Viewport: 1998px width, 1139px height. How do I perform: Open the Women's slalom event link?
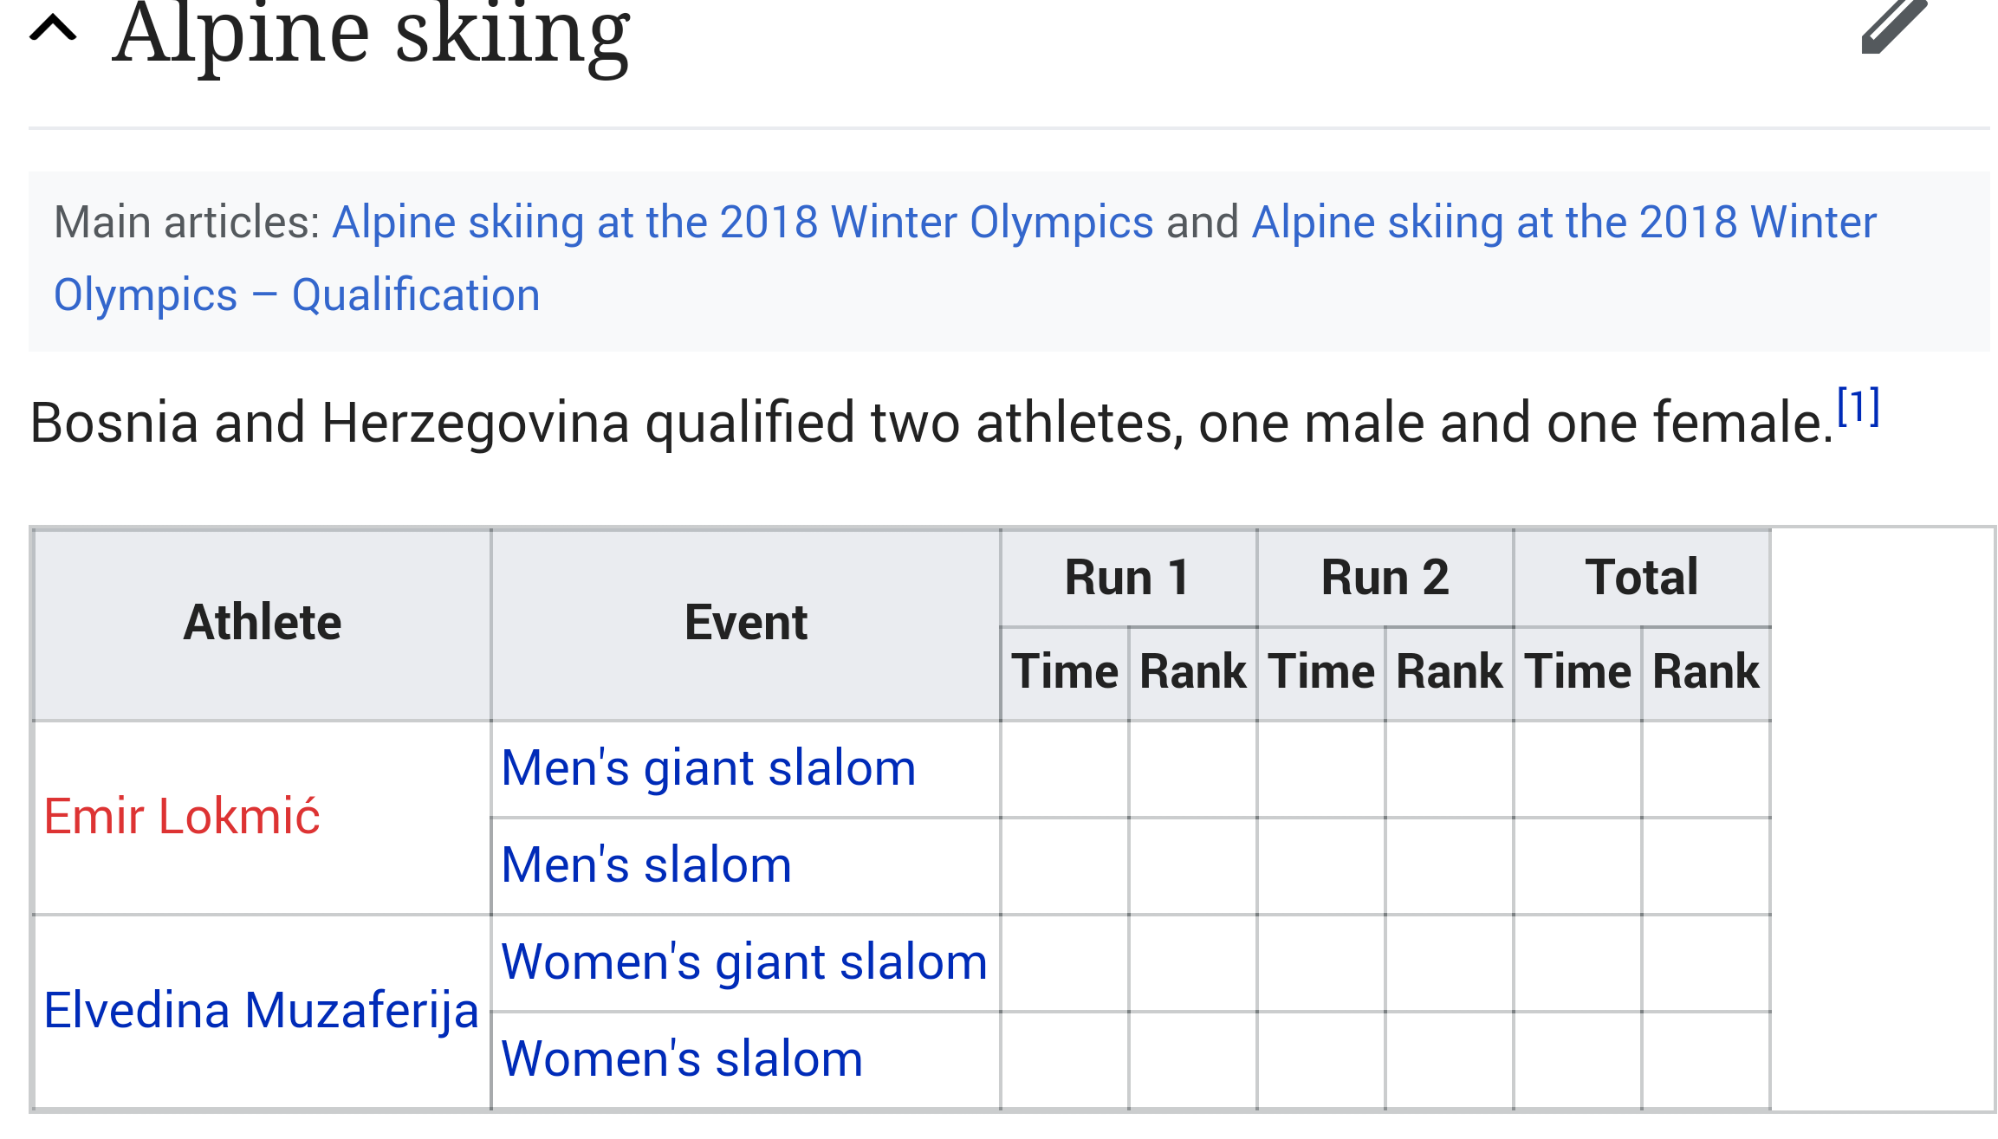682,1059
